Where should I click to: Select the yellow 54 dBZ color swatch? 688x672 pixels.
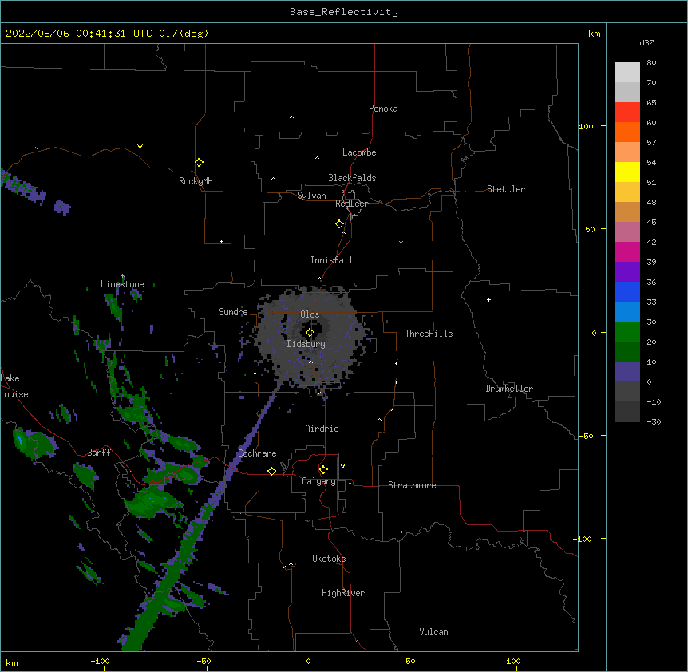[627, 172]
